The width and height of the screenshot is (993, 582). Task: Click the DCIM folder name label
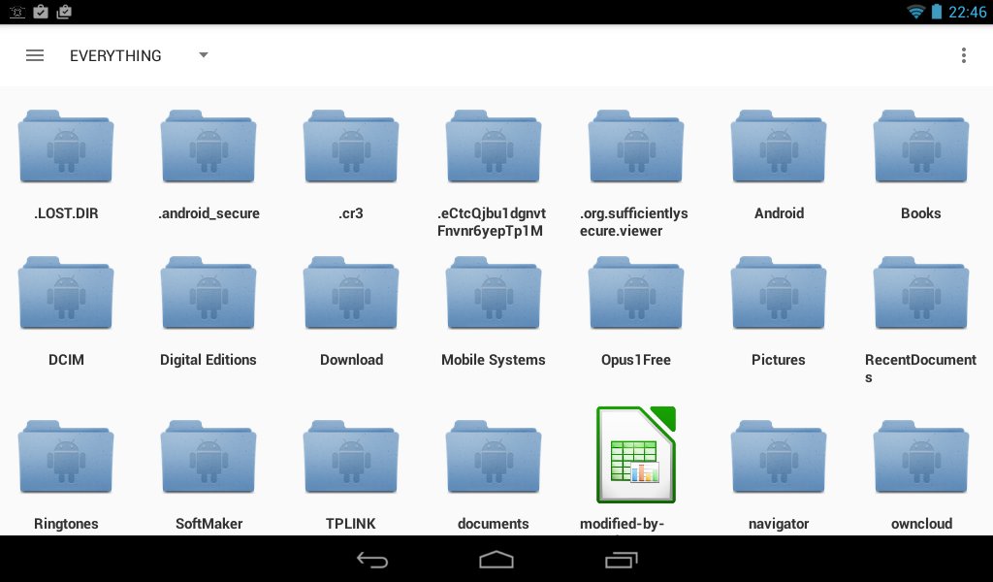[66, 360]
